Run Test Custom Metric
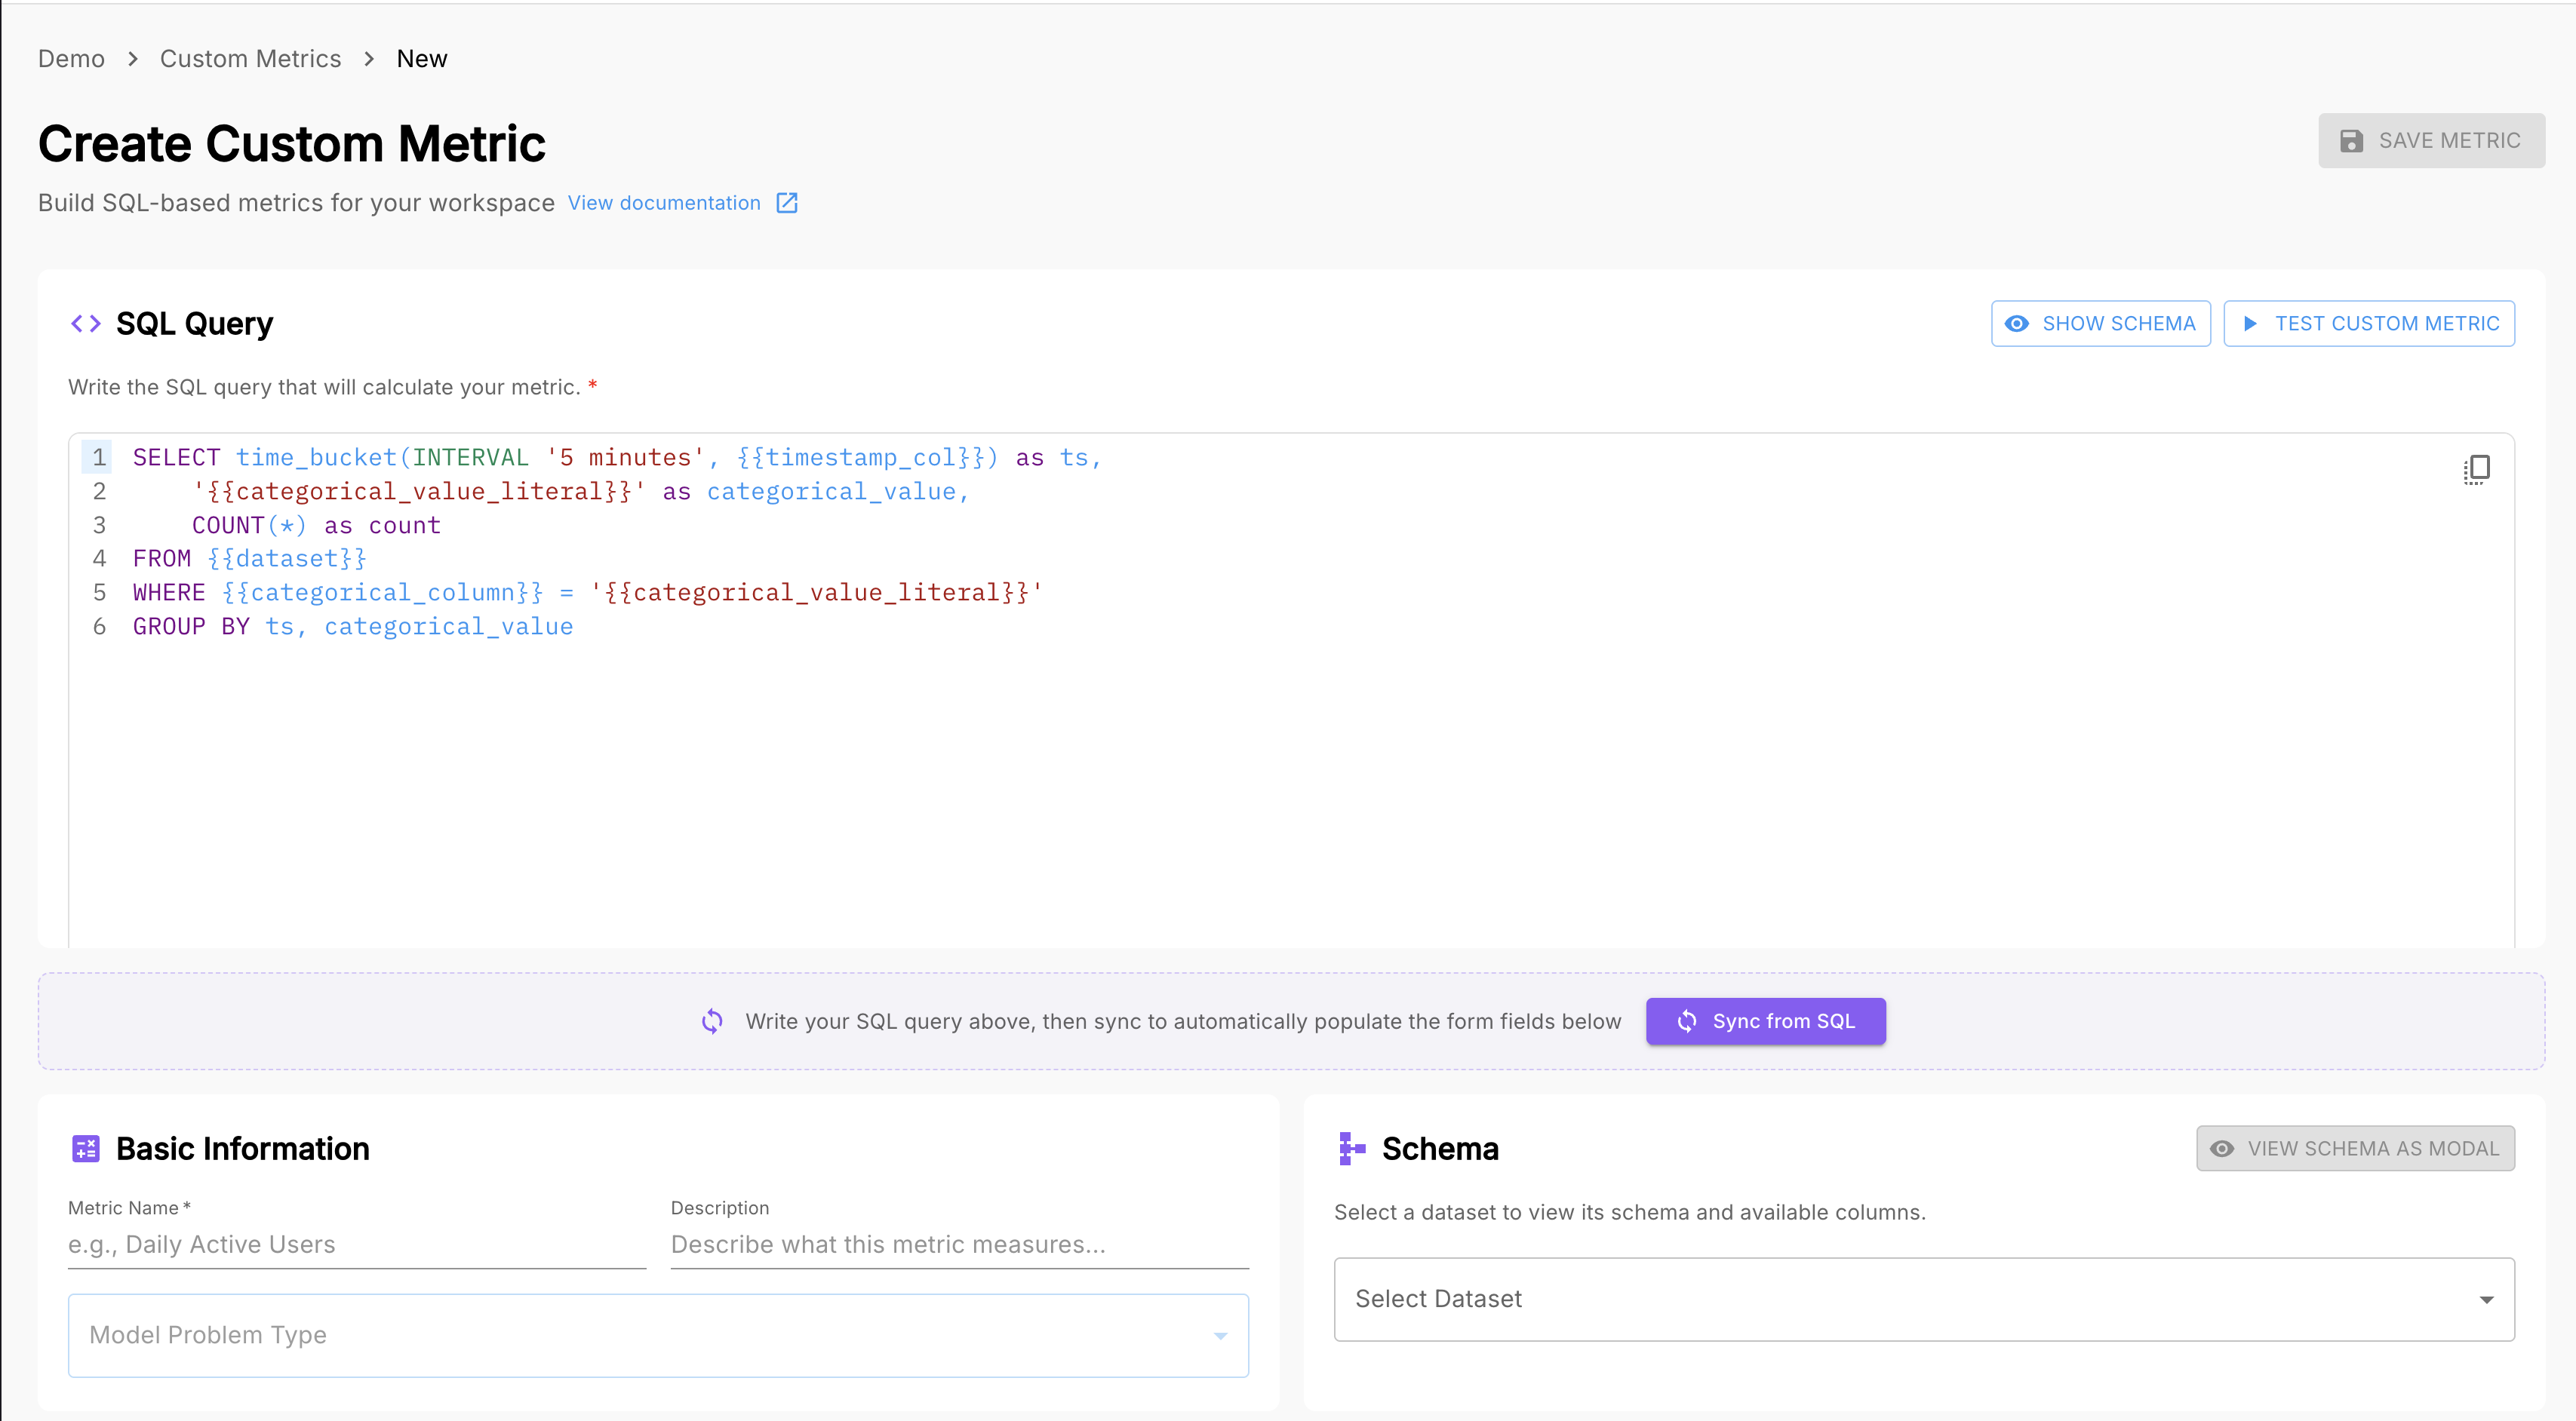This screenshot has width=2576, height=1421. (x=2369, y=324)
